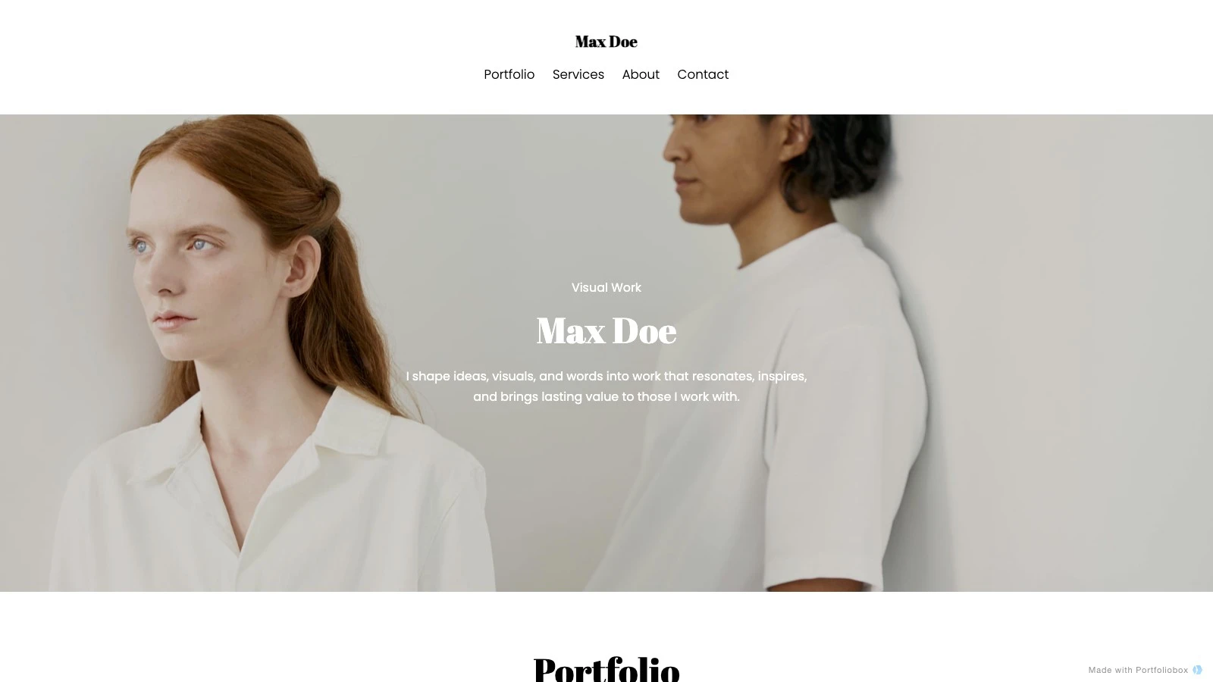Click the Max Doe site title in header

pos(606,42)
